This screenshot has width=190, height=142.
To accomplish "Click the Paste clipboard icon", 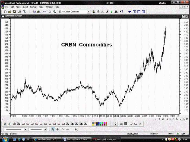I will (39, 12).
